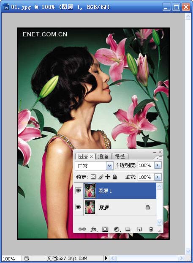Lock layer position with move icon
This screenshot has height=263, width=193.
(107, 177)
